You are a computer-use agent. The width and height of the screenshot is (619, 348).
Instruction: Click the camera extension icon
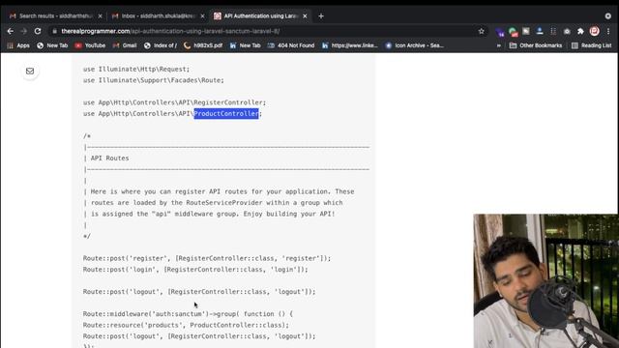tap(567, 31)
